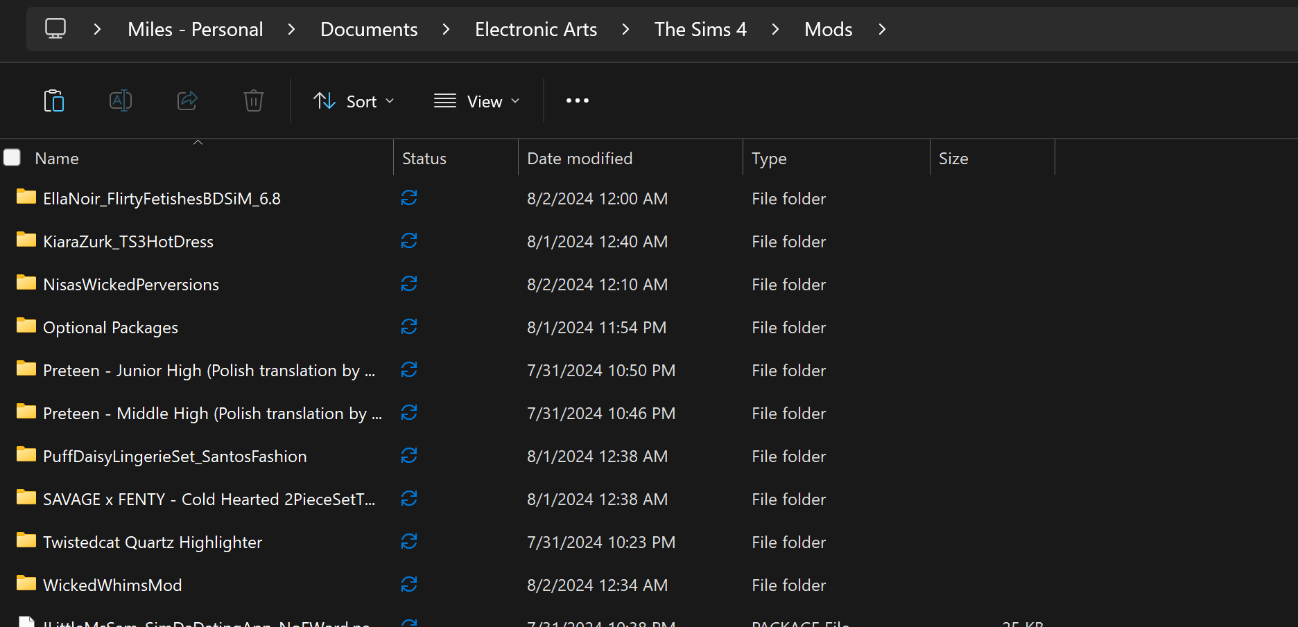This screenshot has height=627, width=1298.
Task: Click File folder type in WickedWhimsMod row
Action: [x=789, y=585]
